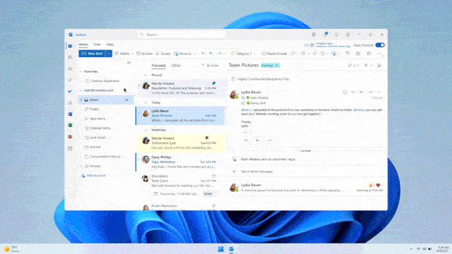Open the Excel app icon in the sidebar
This screenshot has width=452, height=254.
(x=70, y=125)
